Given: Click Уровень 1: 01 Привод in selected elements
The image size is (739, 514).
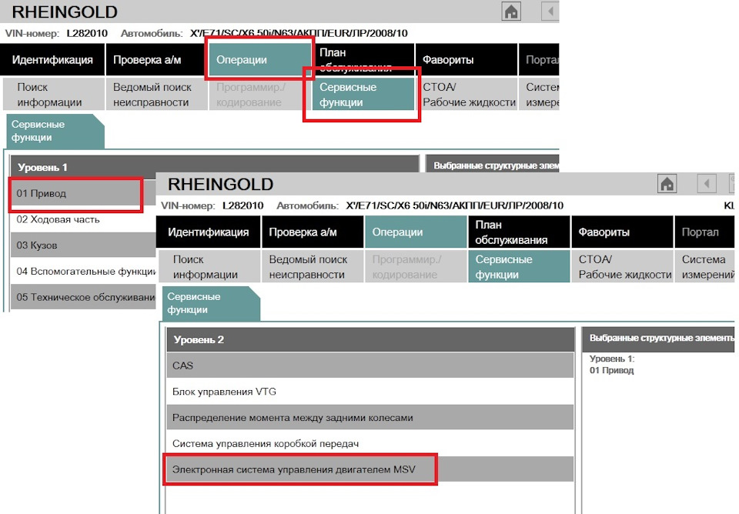Looking at the screenshot, I should click(x=612, y=365).
